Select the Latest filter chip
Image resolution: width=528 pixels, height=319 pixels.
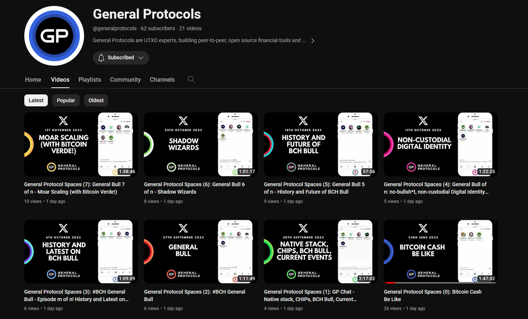[x=36, y=100]
